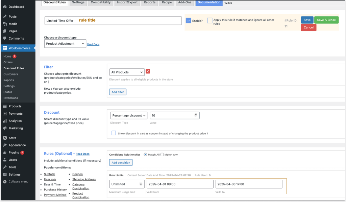Click the Appearance brush icon
The height and width of the screenshot is (202, 346).
(5, 145)
